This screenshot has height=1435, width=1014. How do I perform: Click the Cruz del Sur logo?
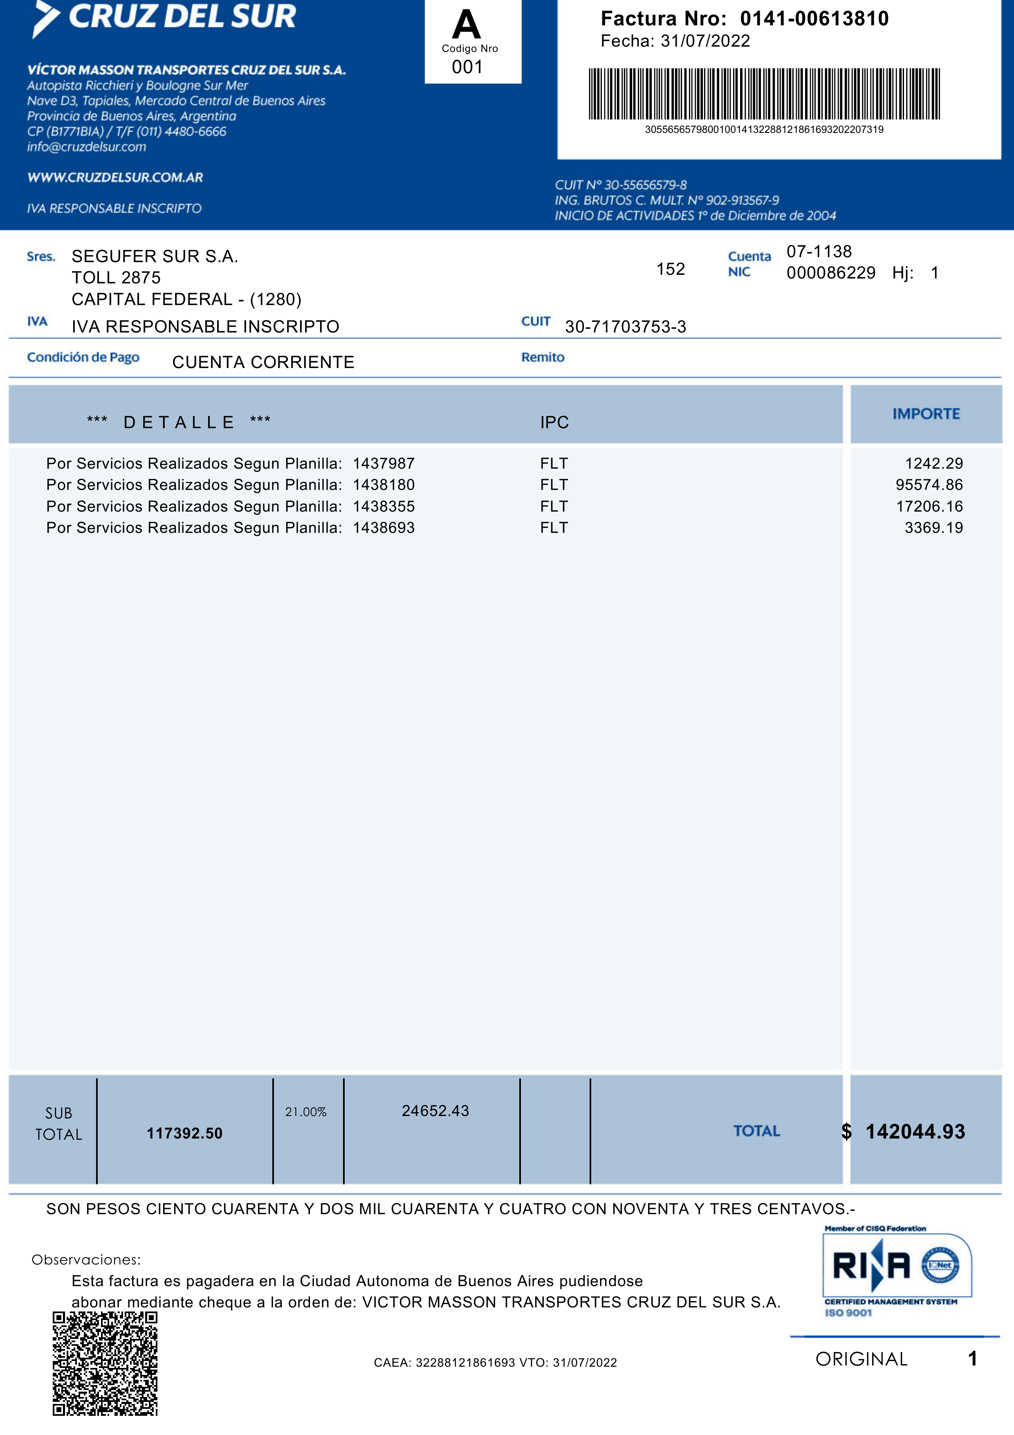[x=164, y=18]
